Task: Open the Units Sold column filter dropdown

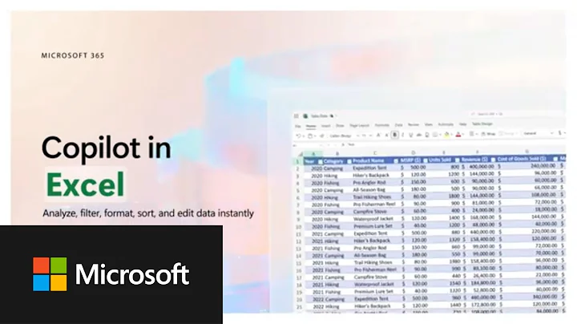Action: tap(457, 160)
